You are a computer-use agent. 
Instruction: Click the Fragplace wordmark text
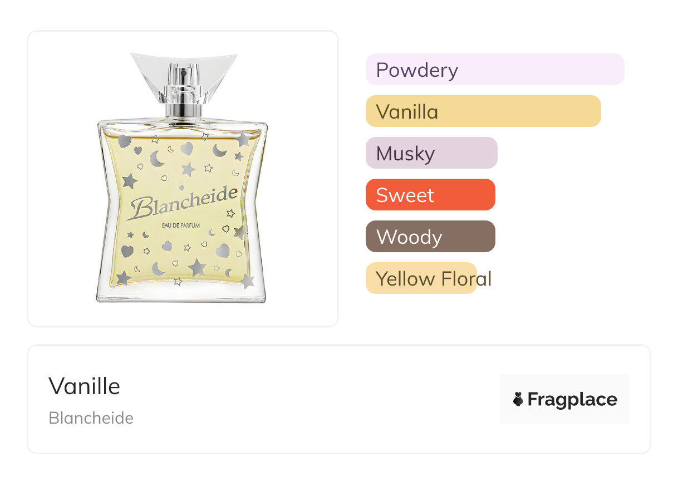click(x=572, y=399)
